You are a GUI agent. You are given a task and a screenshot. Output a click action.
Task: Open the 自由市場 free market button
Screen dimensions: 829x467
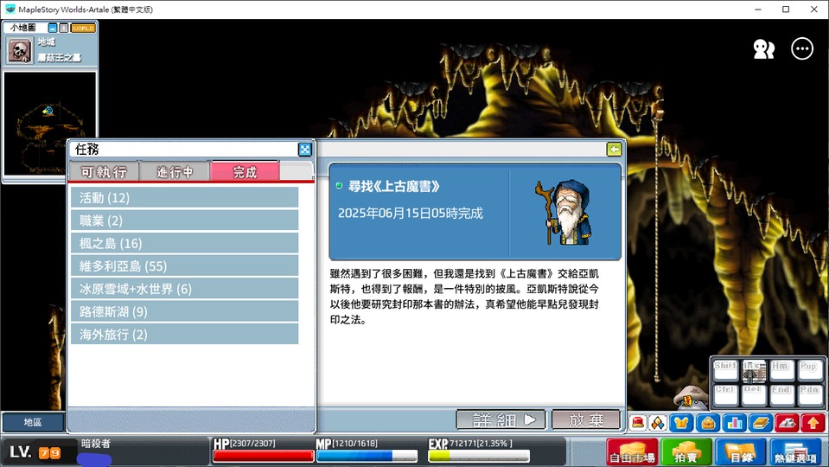tap(632, 452)
